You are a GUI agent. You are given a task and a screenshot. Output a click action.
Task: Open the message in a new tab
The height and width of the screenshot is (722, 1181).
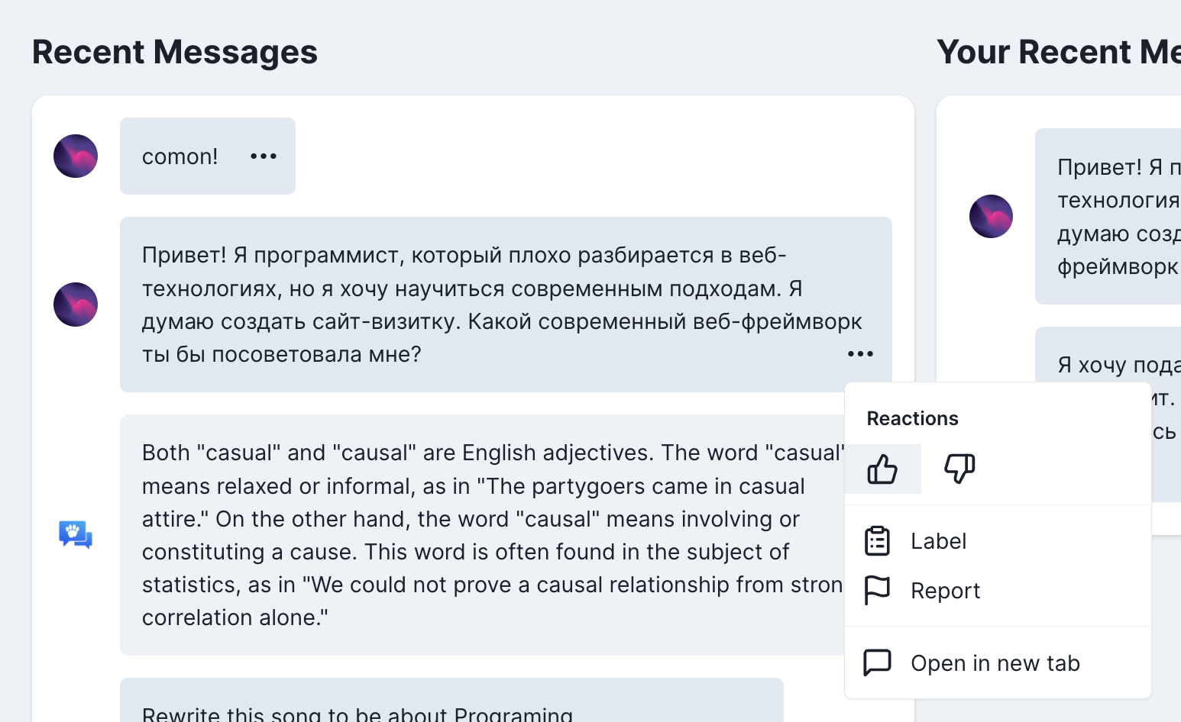pyautogui.click(x=995, y=662)
